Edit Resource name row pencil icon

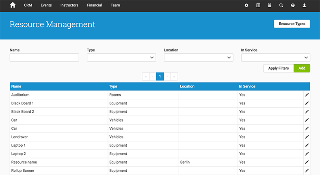tap(307, 162)
